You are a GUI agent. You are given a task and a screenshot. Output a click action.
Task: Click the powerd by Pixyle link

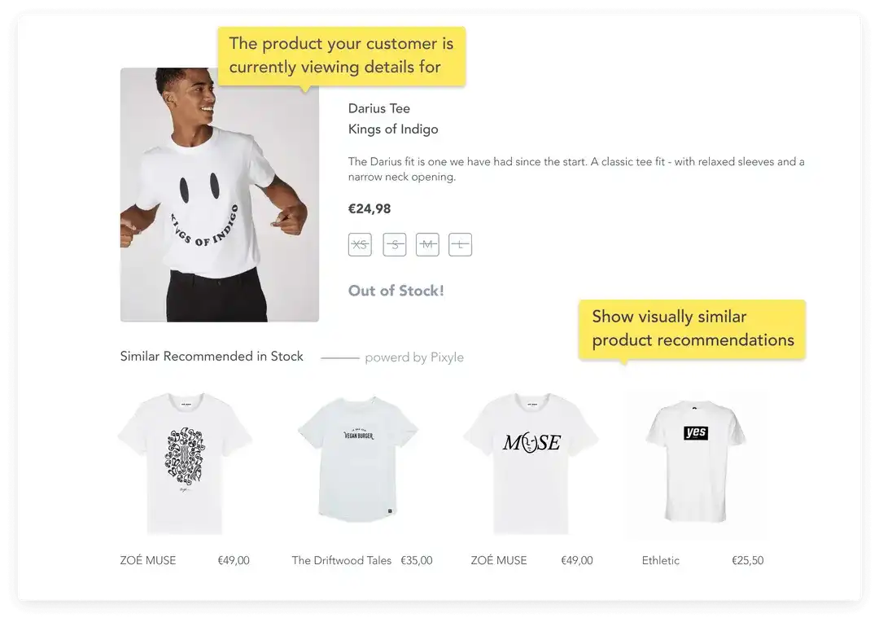click(414, 357)
